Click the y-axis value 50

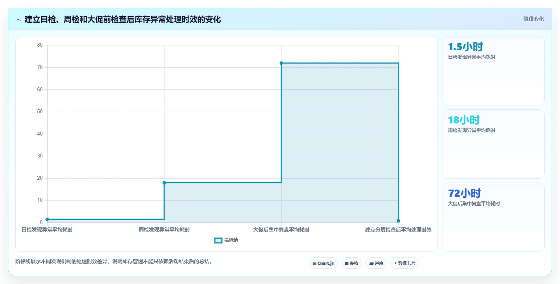coord(40,112)
